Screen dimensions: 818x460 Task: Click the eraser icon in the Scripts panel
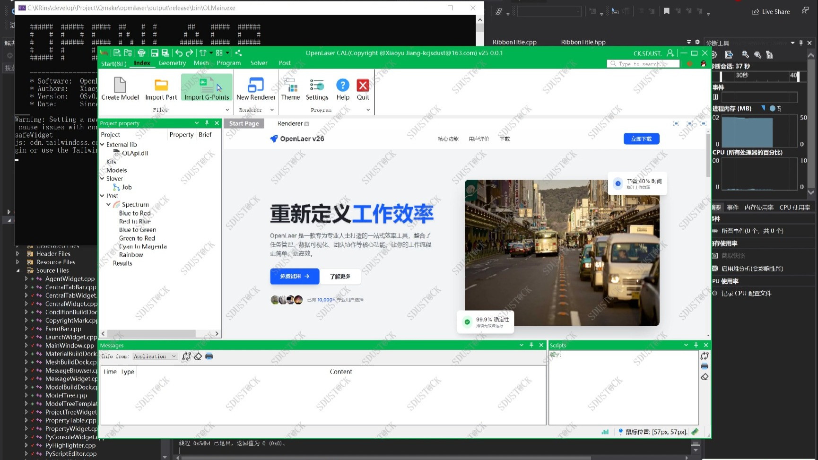(x=705, y=377)
